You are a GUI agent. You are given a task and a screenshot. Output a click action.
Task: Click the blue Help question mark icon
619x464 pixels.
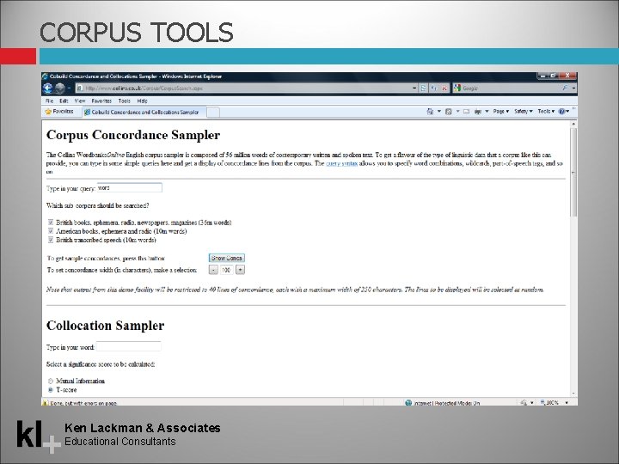561,112
